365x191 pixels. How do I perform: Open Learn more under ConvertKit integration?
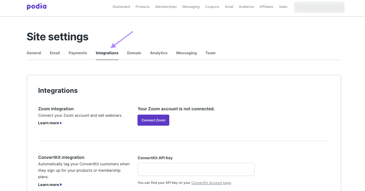(x=50, y=185)
